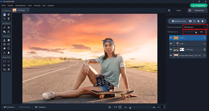Image resolution: width=209 pixels, height=111 pixels.
Task: Open the Правка menu
Action: point(10,5)
